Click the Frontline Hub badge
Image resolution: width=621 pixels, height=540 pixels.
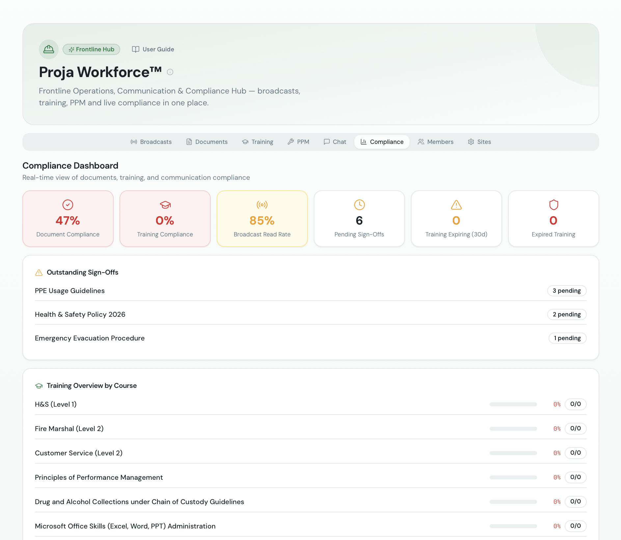click(91, 49)
